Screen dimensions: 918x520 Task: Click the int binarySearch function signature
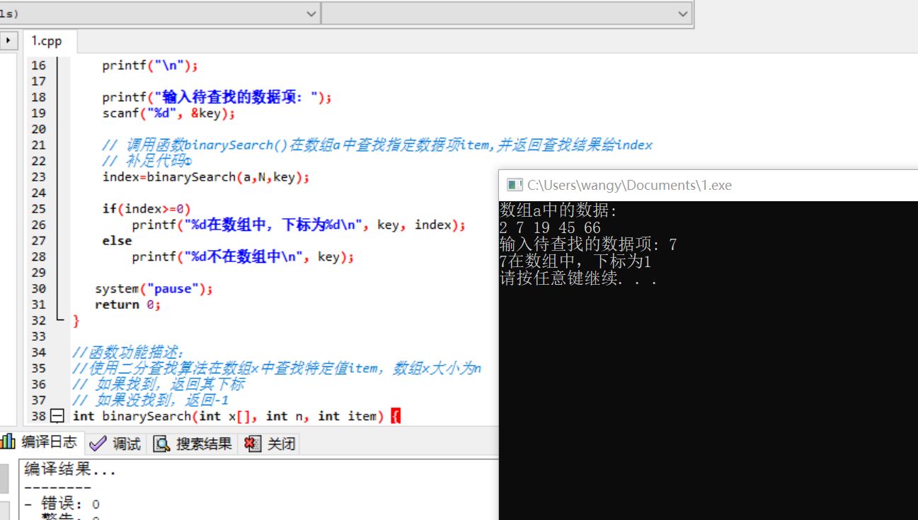(236, 416)
